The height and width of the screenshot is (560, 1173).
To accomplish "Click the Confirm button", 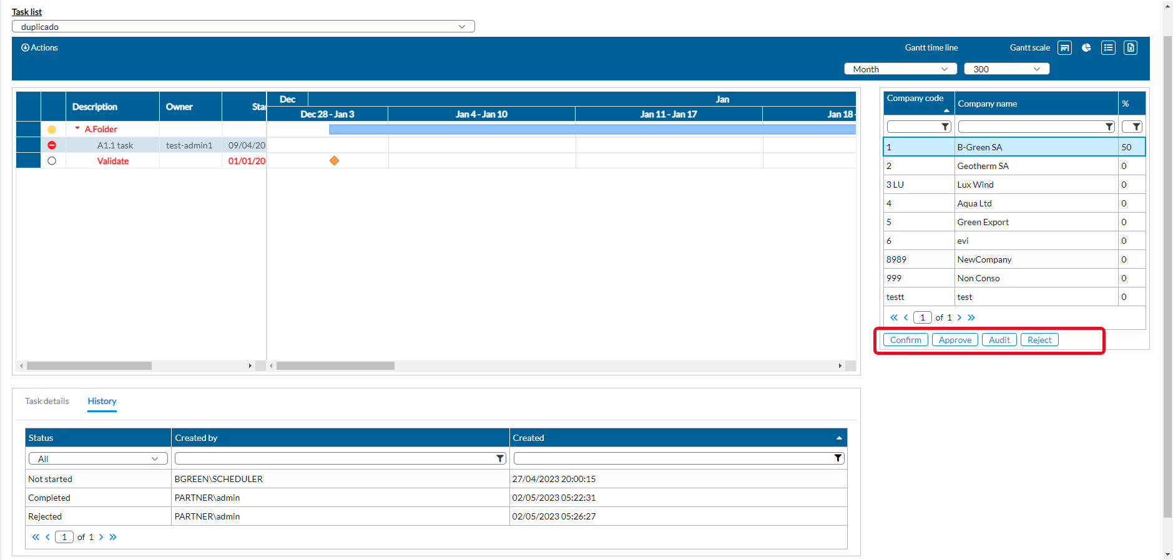I will pyautogui.click(x=905, y=340).
